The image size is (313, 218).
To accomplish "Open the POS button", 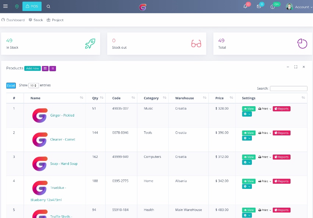I will coord(32,6).
